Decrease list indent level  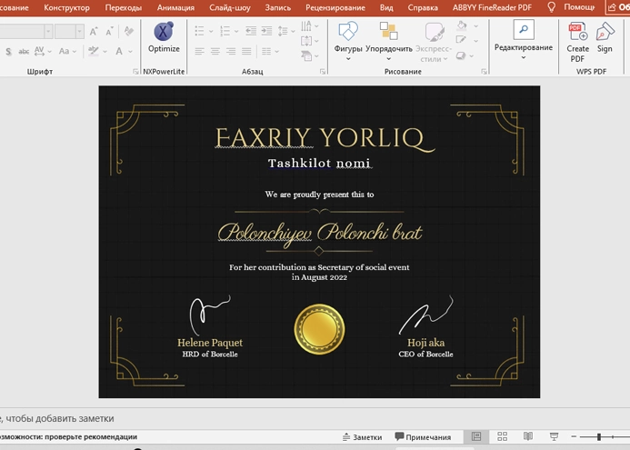point(251,31)
